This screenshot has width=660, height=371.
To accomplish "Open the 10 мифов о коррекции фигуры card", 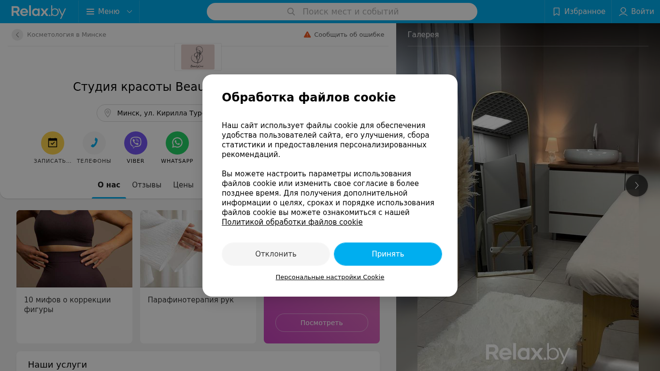I will pos(74,276).
